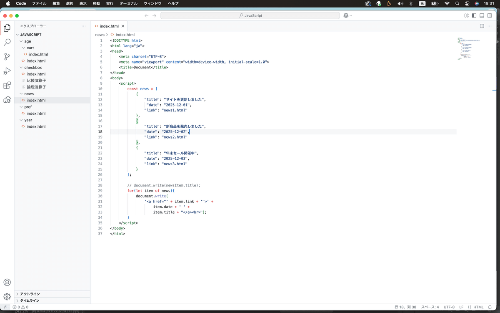Open the Search view icon
The width and height of the screenshot is (500, 313).
click(x=7, y=42)
